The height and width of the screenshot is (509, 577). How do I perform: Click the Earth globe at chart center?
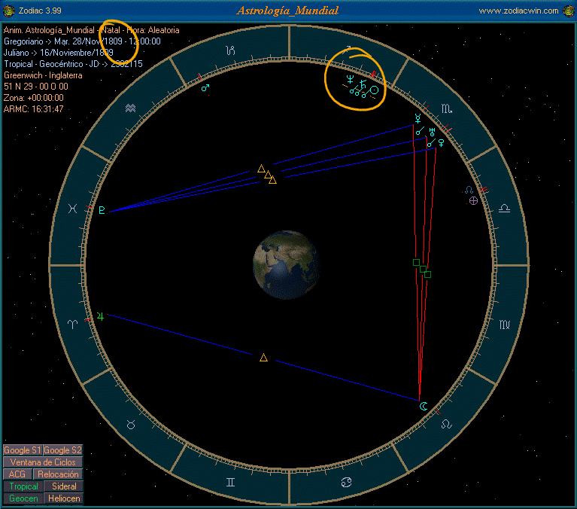[286, 264]
